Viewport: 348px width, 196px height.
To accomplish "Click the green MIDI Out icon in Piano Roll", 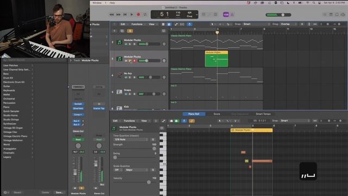I will (x=176, y=121).
